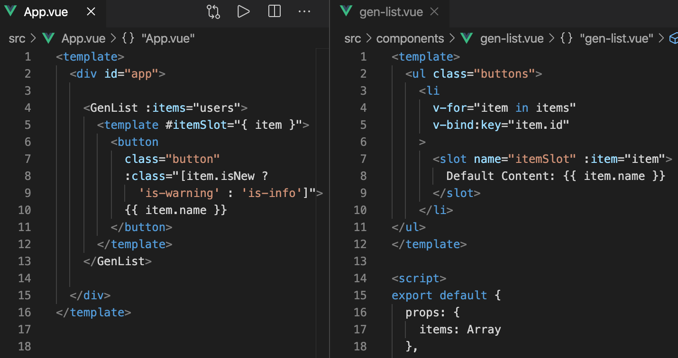Viewport: 678px width, 358px height.
Task: Click Vue icon in gen-list.vue breadcrumb
Action: coord(467,38)
